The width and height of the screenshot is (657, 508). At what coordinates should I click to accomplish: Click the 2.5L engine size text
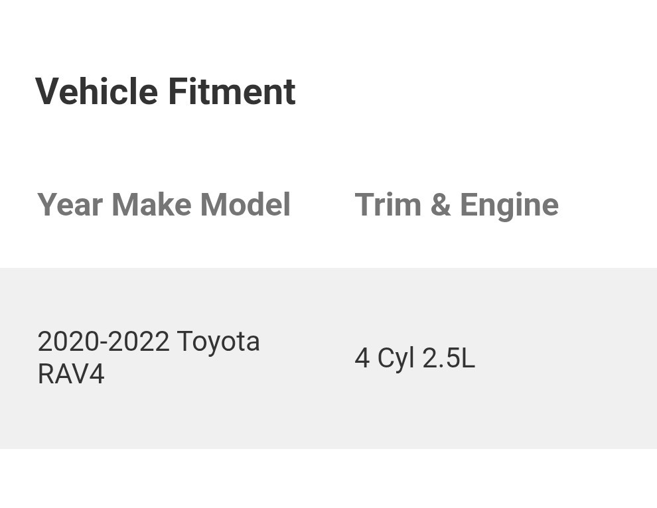(449, 358)
